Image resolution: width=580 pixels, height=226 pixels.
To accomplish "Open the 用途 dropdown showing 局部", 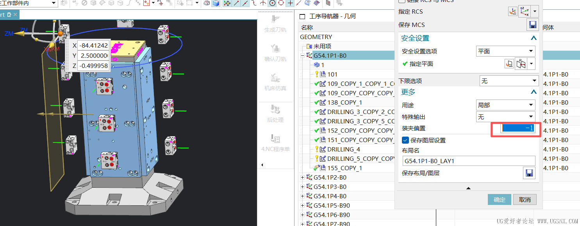I will 506,105.
